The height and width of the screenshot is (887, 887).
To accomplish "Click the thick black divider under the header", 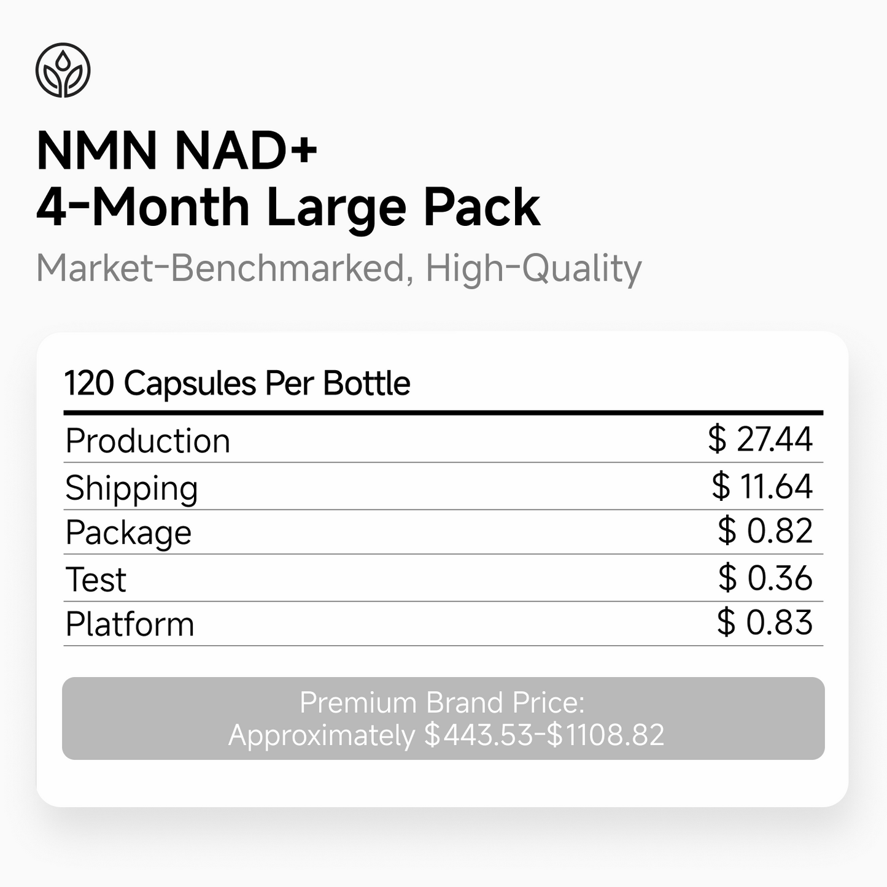I will (443, 413).
